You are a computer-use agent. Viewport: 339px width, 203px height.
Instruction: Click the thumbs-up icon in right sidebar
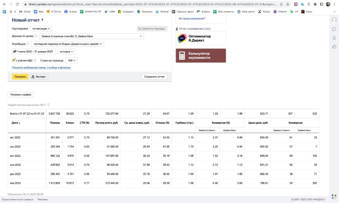[x=334, y=47]
